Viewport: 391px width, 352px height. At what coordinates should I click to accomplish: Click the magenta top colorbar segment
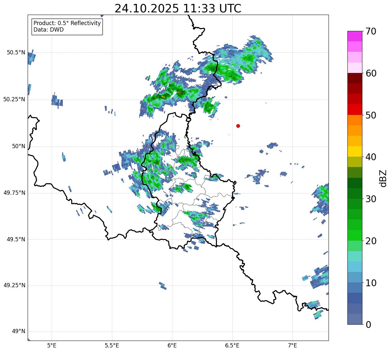pos(355,36)
